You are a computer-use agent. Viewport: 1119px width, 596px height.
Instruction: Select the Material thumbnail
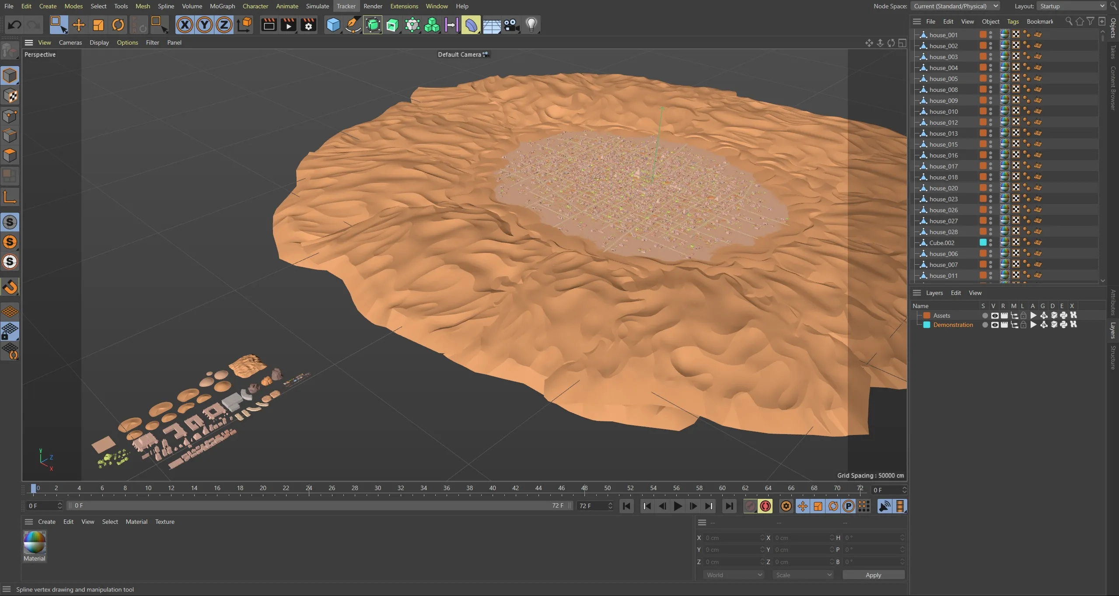[35, 543]
